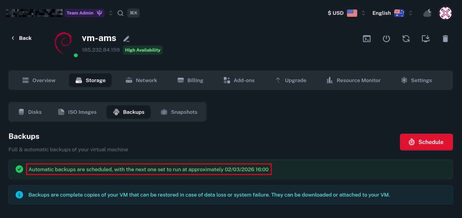
Task: Click the red Schedule button
Action: pos(426,142)
